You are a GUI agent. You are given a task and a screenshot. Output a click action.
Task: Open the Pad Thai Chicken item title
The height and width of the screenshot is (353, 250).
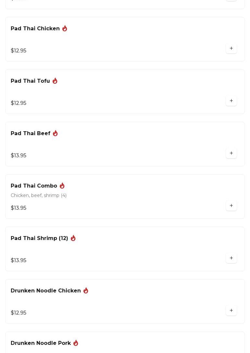[35, 29]
